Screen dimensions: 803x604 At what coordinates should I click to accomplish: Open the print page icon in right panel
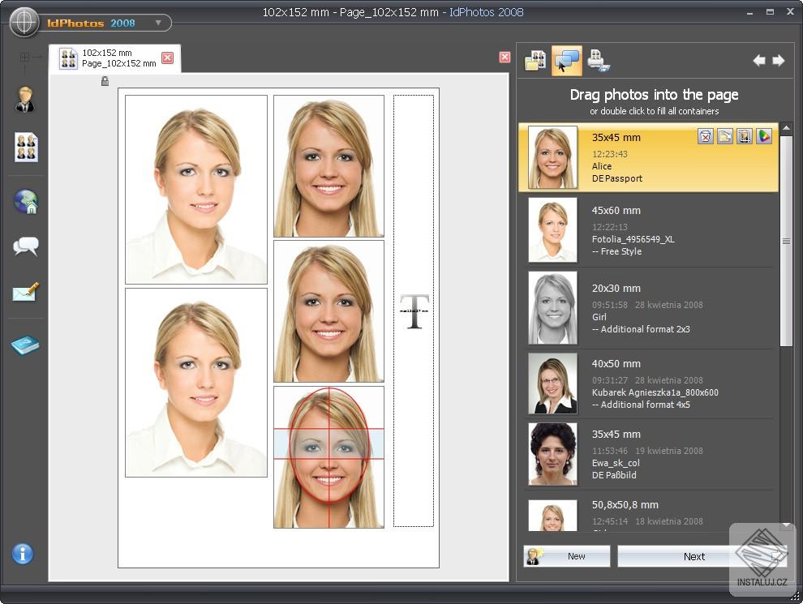tap(599, 61)
